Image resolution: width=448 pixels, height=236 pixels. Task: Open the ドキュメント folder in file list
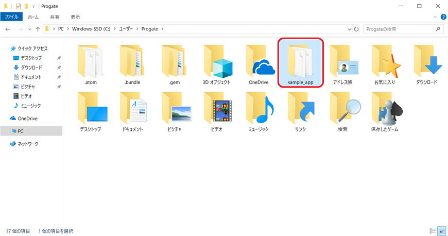pyautogui.click(x=132, y=112)
